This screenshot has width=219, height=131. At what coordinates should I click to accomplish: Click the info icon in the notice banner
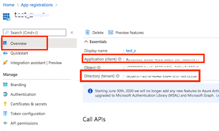pos(90,91)
